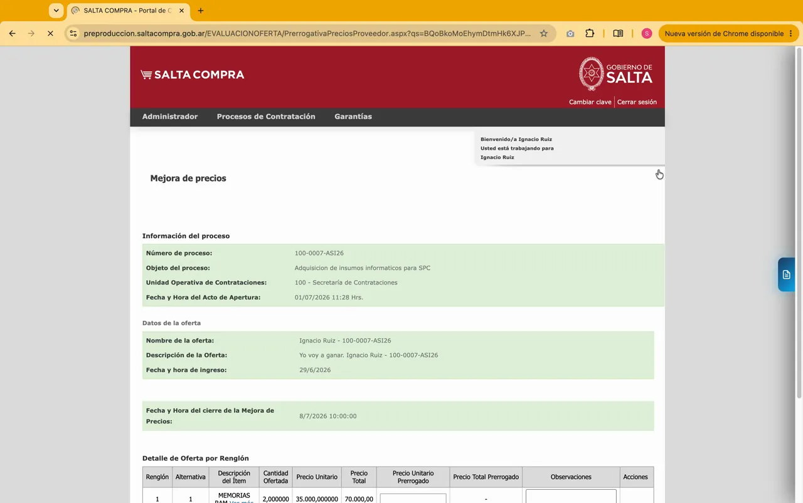Close the SALTA COMPRA tab
The height and width of the screenshot is (503, 803).
pos(182,11)
